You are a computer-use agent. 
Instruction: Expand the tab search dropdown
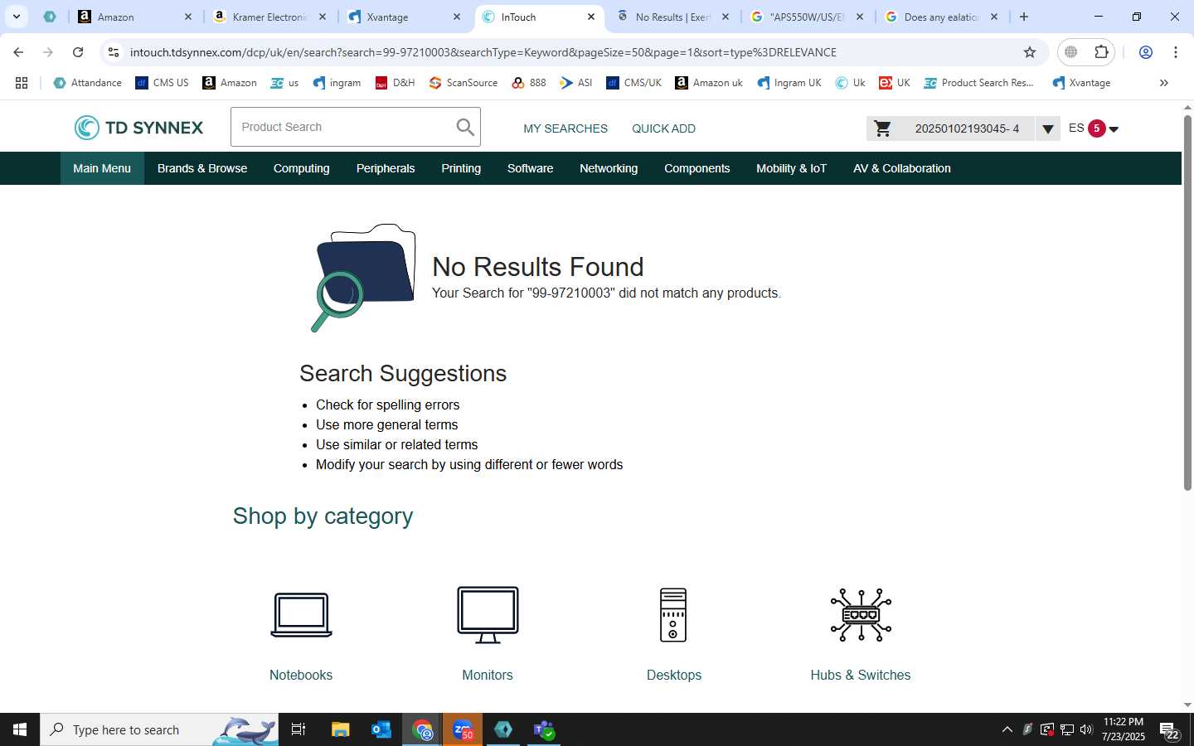17,17
